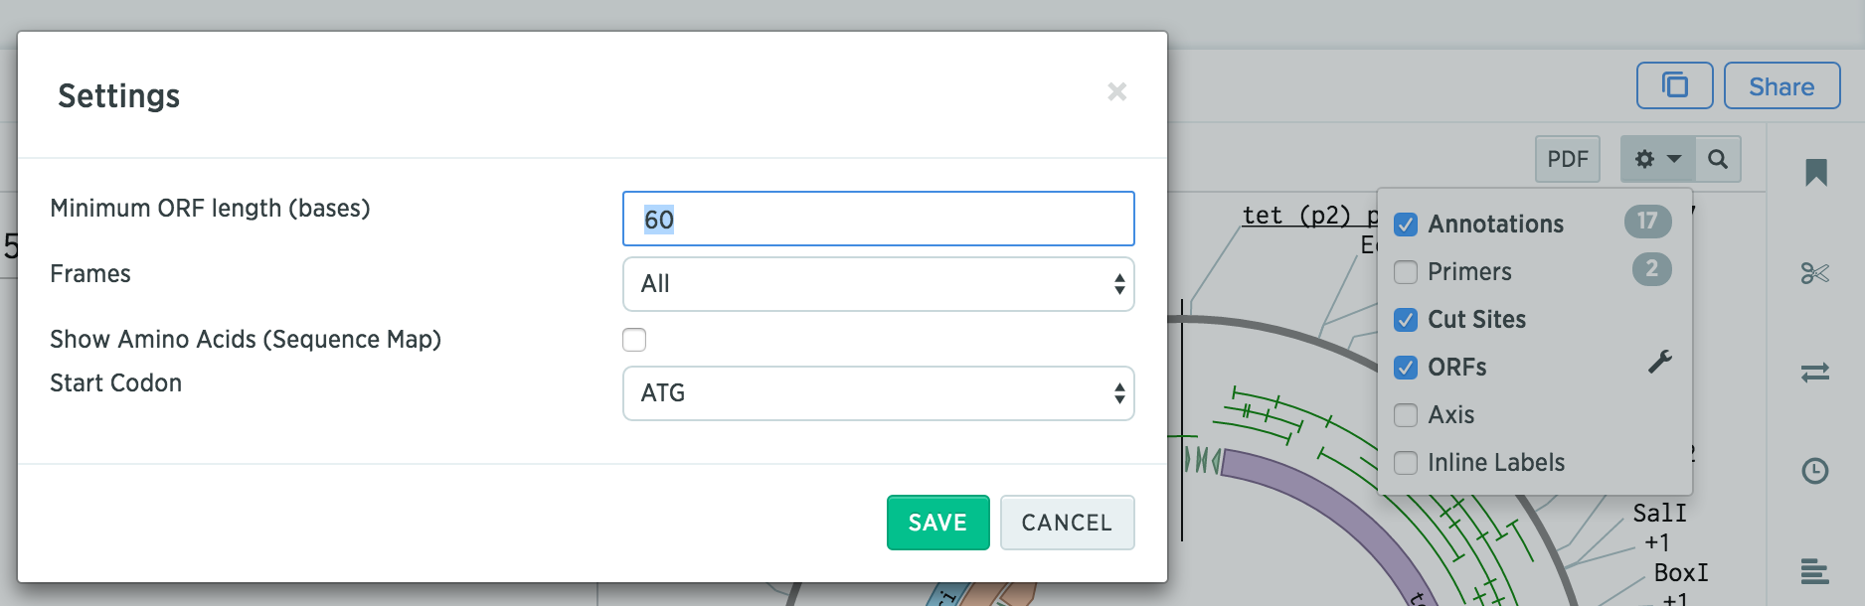Open the bookmark icon in right sidebar
Image resolution: width=1865 pixels, height=606 pixels.
pos(1815,173)
